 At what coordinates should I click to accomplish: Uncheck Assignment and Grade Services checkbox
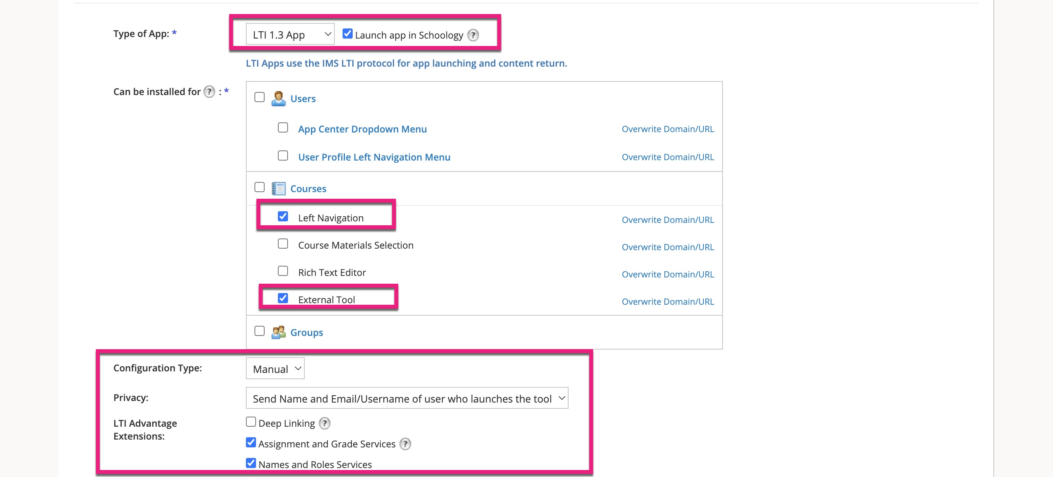(x=251, y=442)
